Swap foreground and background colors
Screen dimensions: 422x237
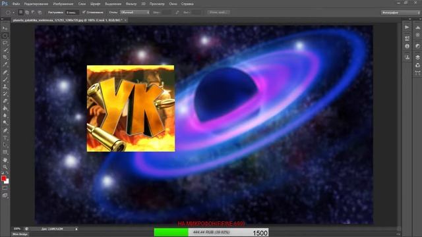point(7,173)
